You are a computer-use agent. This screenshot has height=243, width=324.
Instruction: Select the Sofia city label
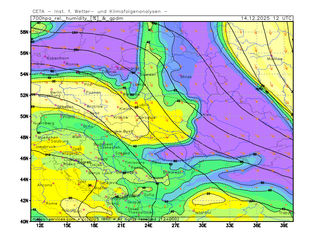(149, 194)
